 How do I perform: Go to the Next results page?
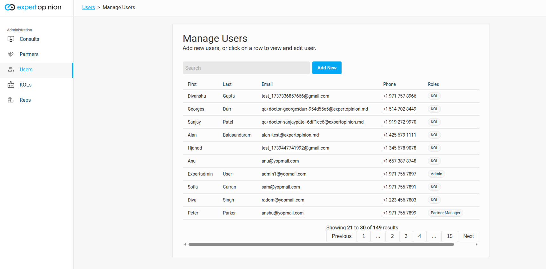click(x=468, y=236)
